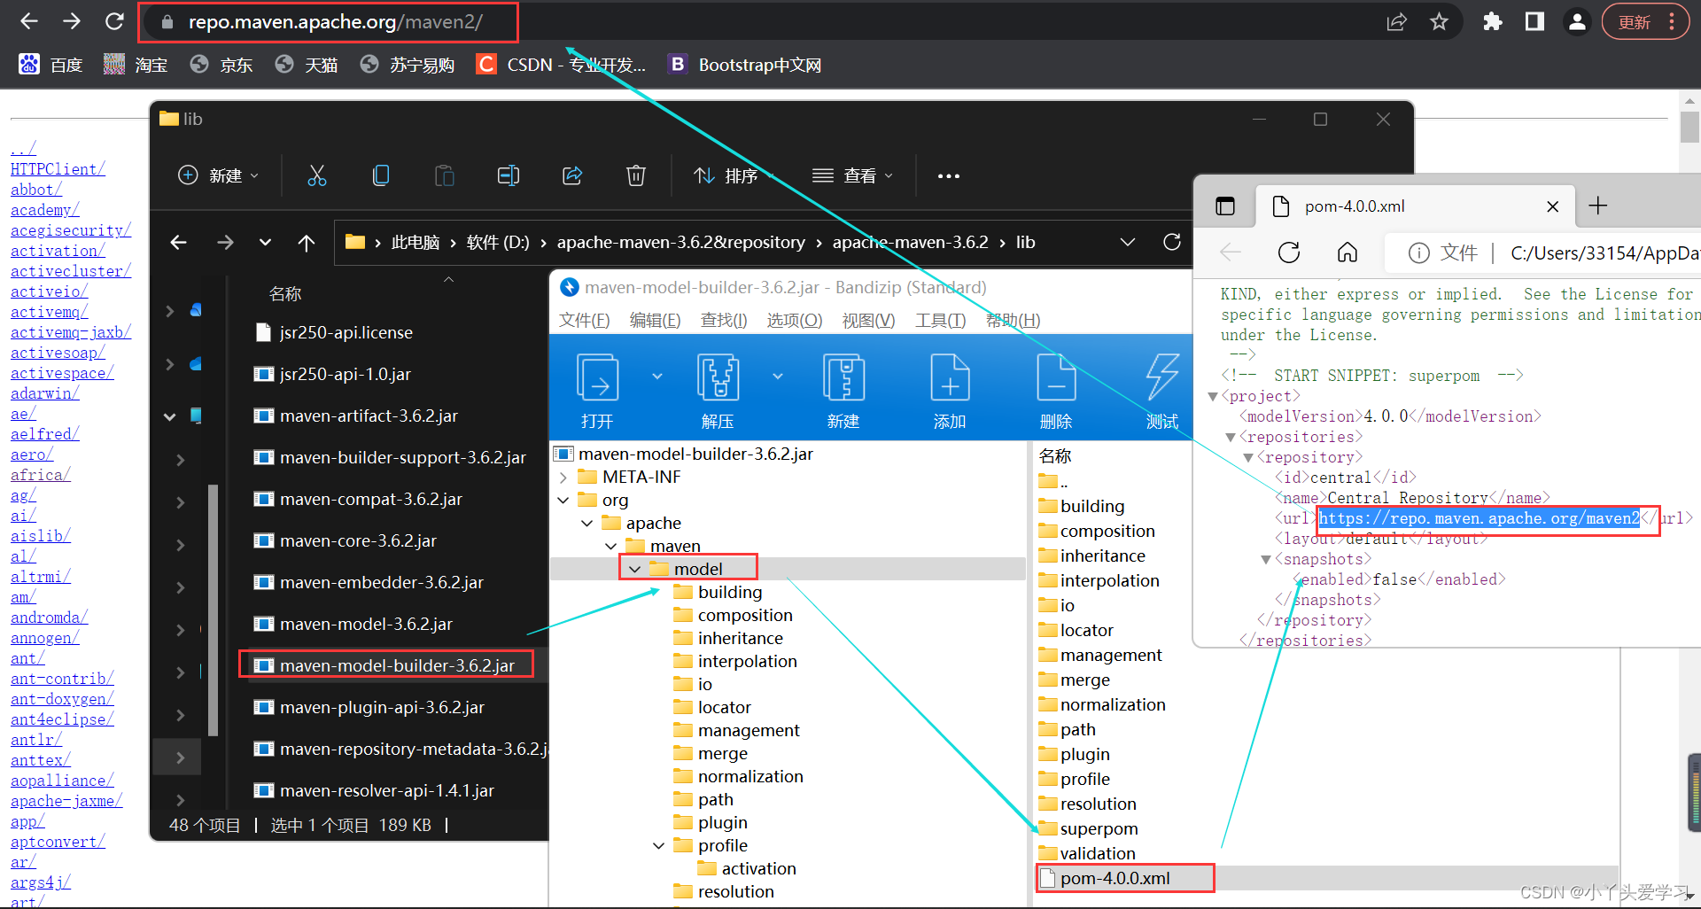Open Edge tab actions menu icon

point(1225,206)
